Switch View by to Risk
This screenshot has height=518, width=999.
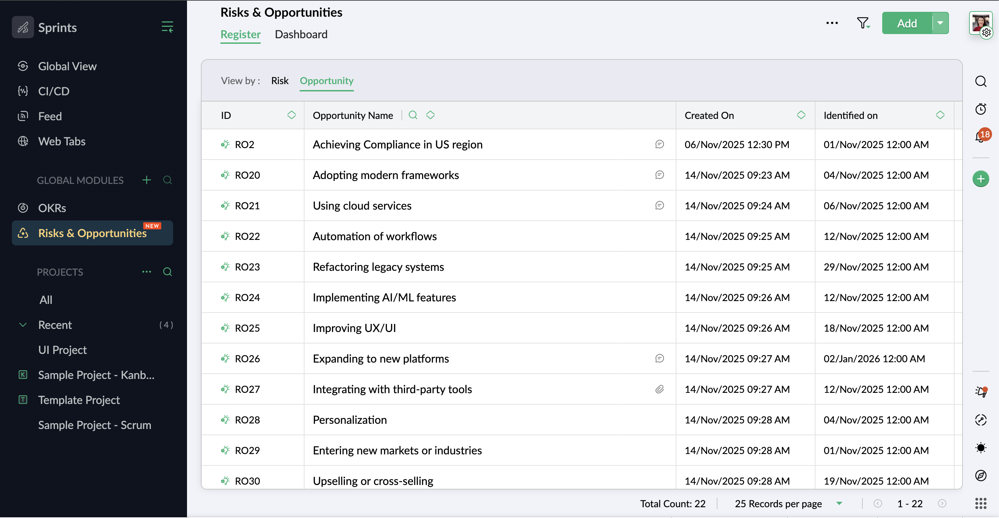pos(279,81)
